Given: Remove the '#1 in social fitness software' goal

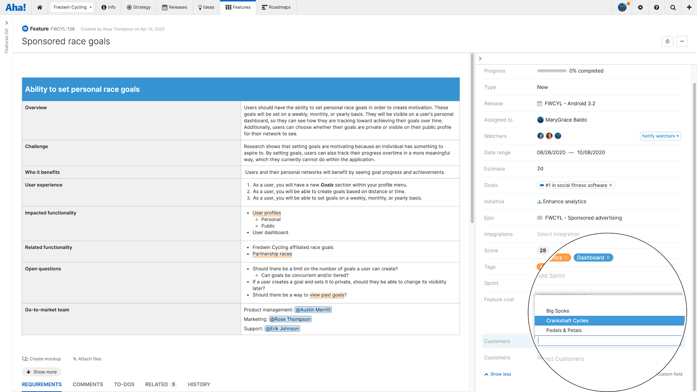Looking at the screenshot, I should click(611, 185).
